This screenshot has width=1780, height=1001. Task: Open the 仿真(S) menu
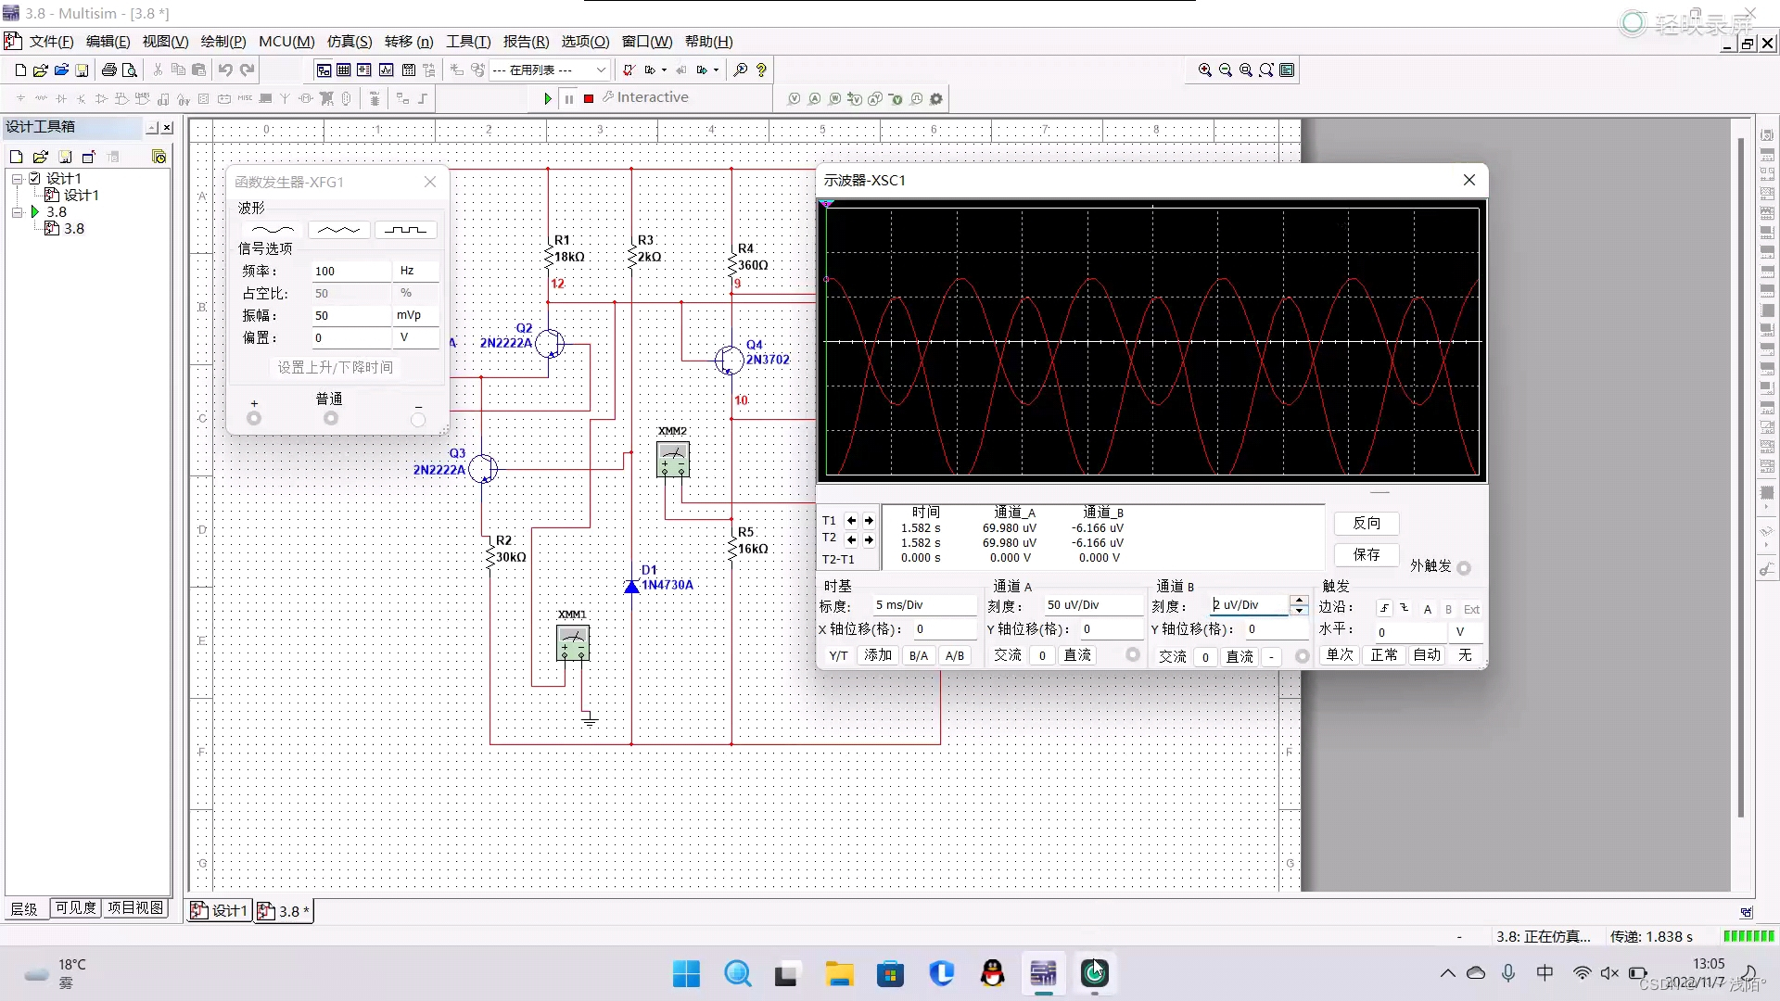click(x=349, y=42)
